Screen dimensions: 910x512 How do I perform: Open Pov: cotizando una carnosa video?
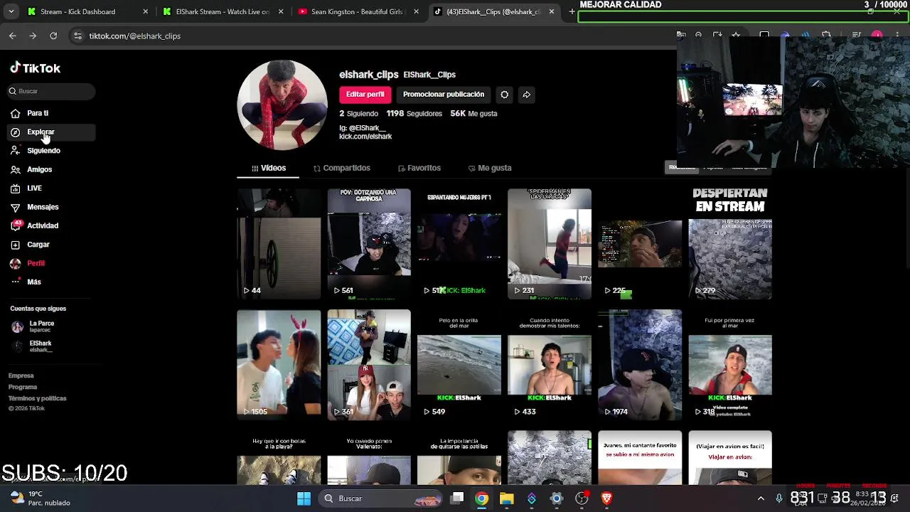point(369,244)
